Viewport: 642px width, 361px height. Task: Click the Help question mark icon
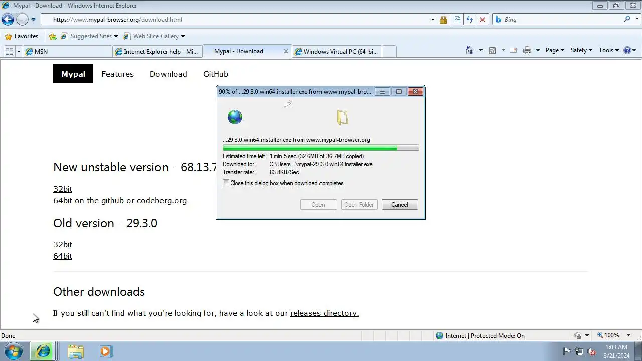coord(627,50)
